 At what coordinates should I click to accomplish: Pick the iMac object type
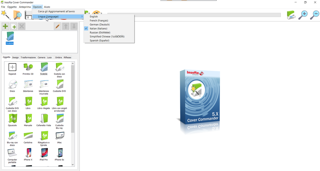[x=59, y=138]
